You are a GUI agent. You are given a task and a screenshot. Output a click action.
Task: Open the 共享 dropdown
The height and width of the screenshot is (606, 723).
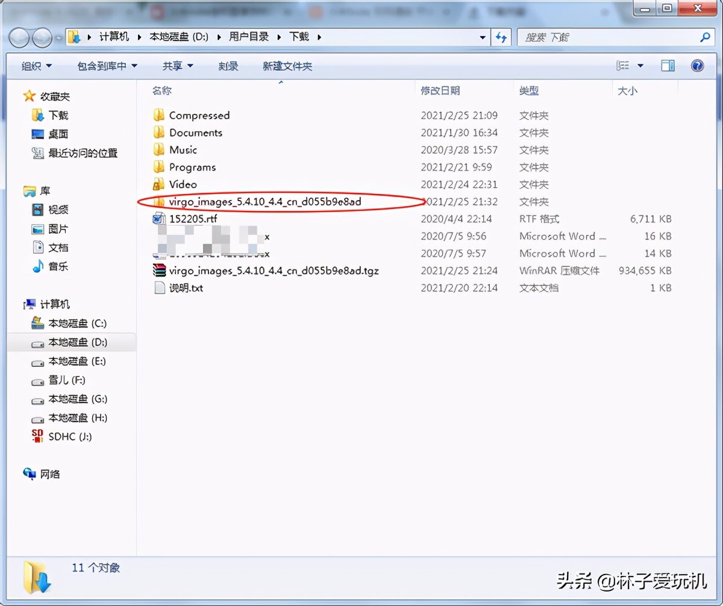(x=178, y=66)
